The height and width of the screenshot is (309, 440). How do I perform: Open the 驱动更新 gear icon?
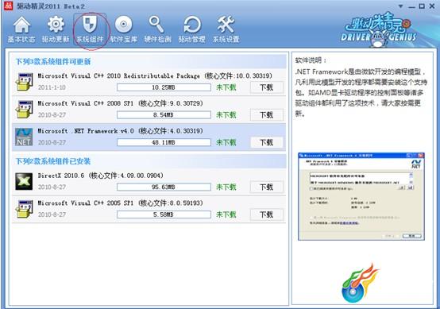(56, 29)
